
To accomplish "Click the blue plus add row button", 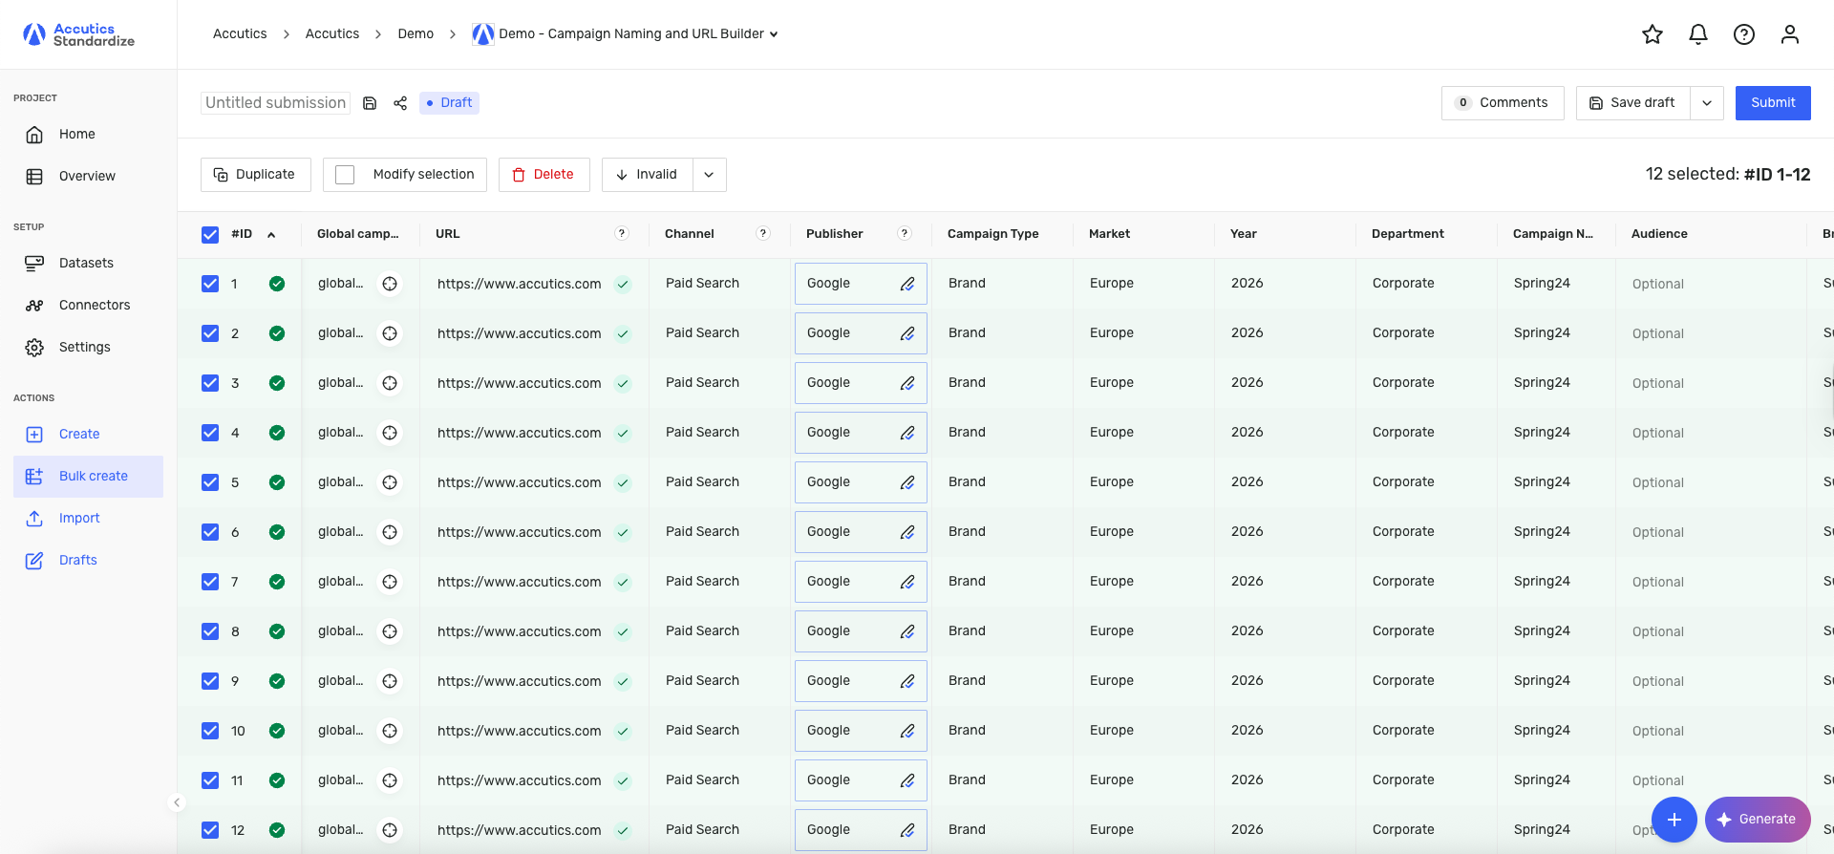I will 1674,820.
